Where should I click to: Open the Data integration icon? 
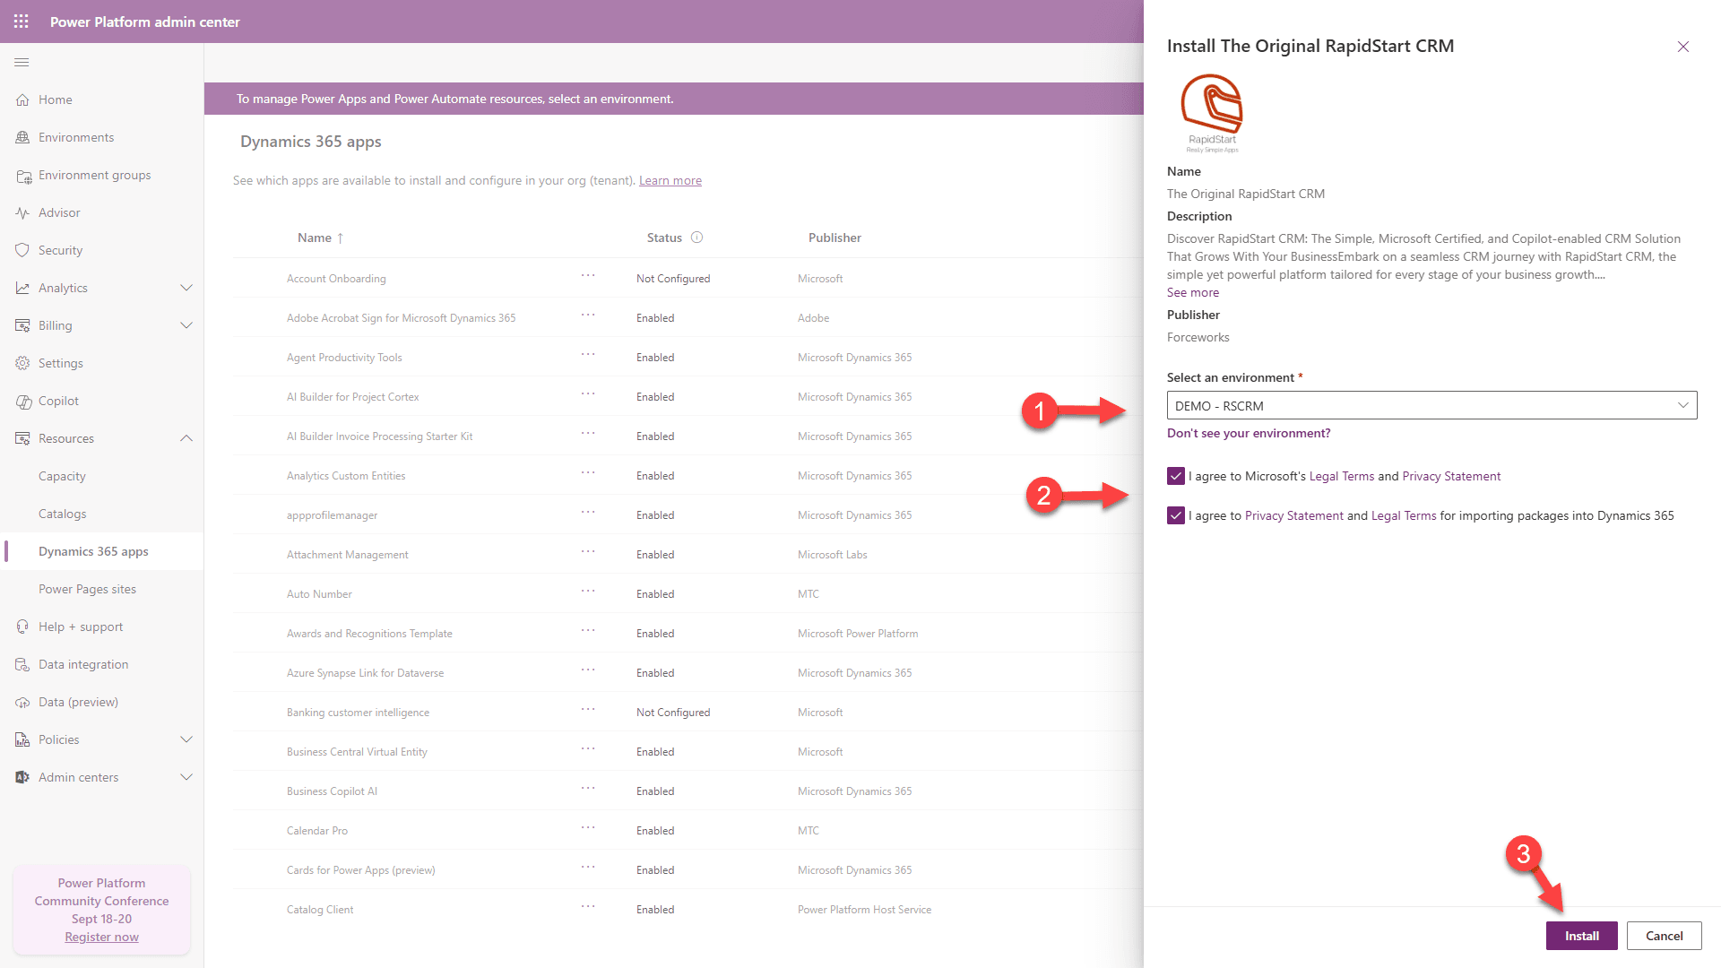point(23,664)
